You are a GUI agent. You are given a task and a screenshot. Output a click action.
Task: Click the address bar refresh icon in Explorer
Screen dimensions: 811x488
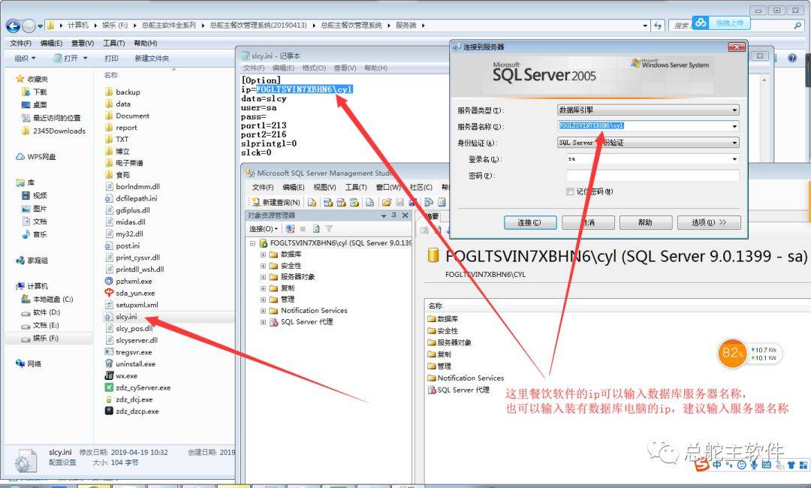[657, 26]
